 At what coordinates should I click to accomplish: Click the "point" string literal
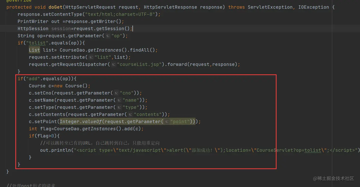point(180,122)
